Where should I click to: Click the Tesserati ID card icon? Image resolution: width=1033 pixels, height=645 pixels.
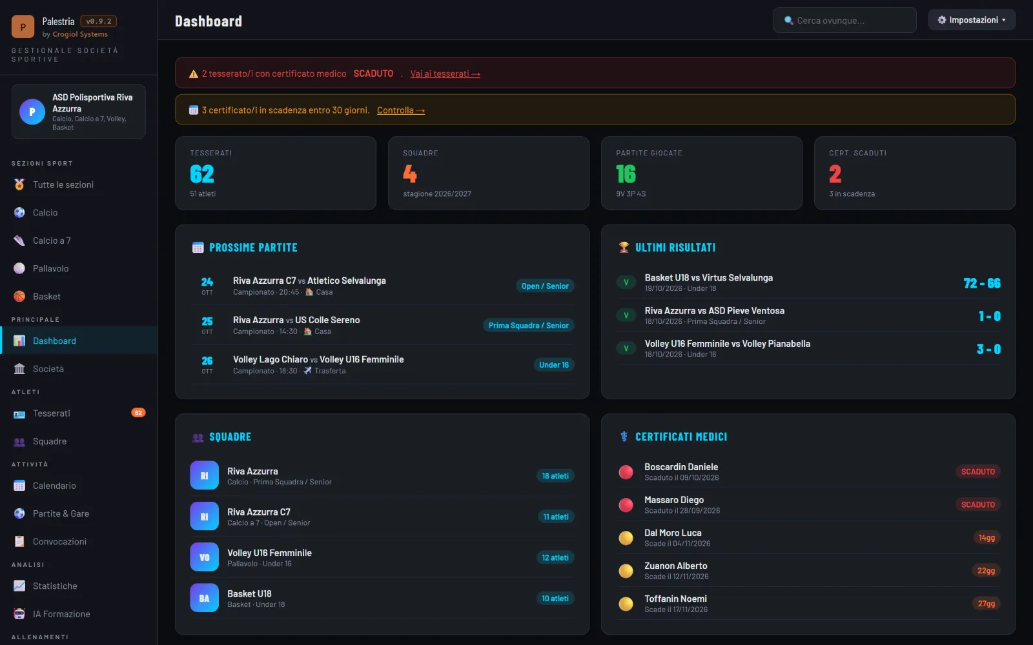(x=19, y=413)
